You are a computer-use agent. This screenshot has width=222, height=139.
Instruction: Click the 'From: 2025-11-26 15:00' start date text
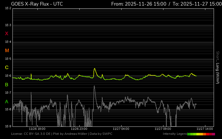tap(139, 4)
